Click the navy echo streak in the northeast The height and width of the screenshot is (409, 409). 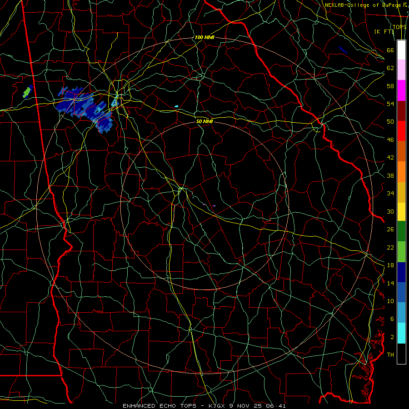coord(343,50)
